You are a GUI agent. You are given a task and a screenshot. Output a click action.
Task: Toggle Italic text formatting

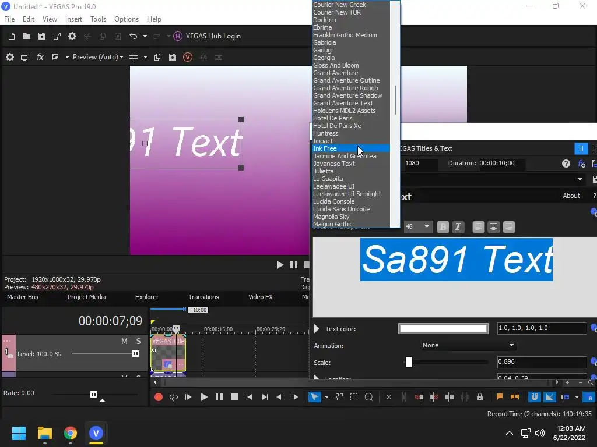pyautogui.click(x=458, y=227)
